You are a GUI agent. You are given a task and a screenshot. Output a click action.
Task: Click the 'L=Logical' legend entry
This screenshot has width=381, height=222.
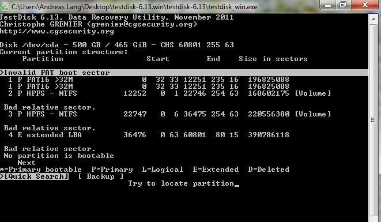[163, 170]
